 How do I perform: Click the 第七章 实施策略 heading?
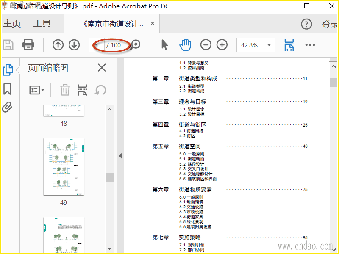point(176,237)
